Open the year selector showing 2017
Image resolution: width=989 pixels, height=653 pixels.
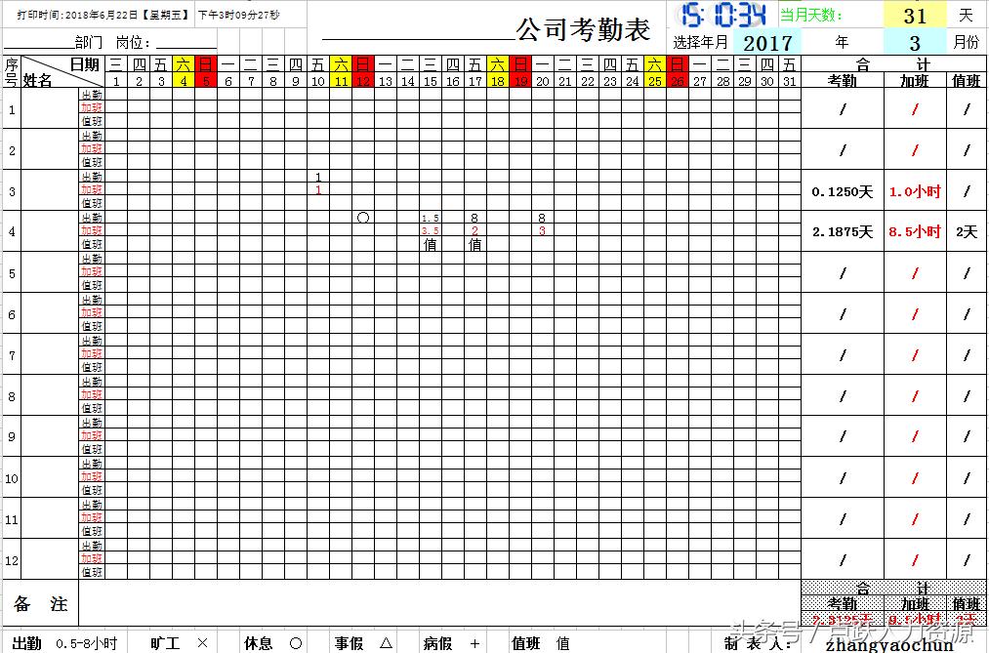click(x=768, y=42)
